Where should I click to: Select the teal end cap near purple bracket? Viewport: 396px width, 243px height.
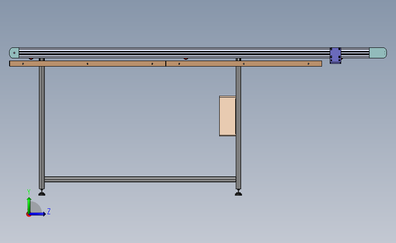pos(378,53)
